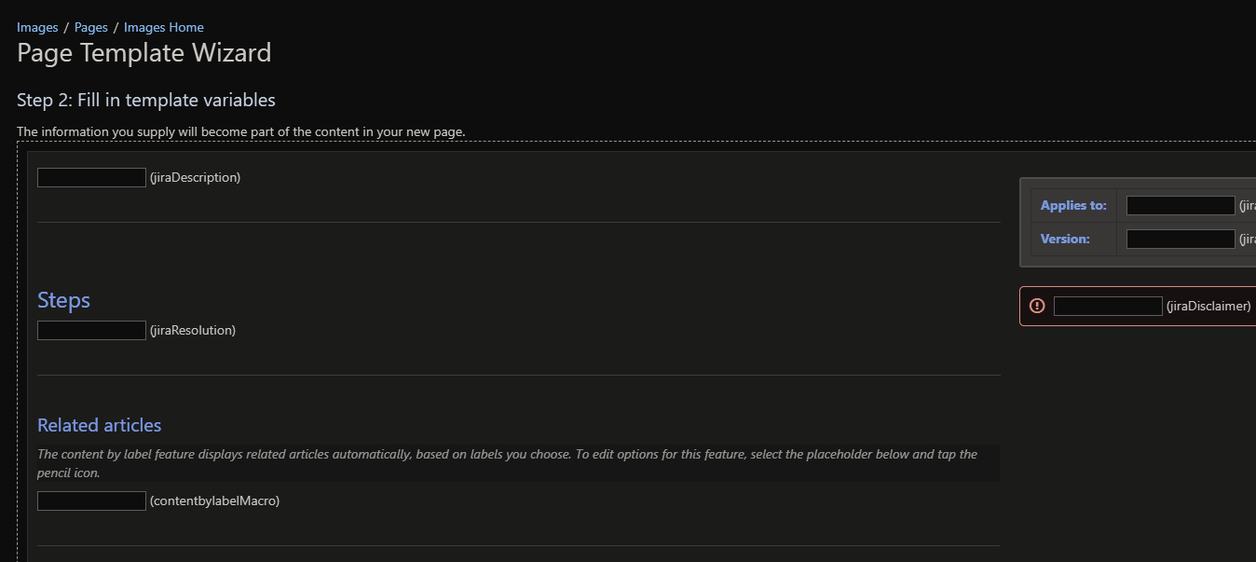This screenshot has width=1256, height=562.
Task: Open the Images breadcrumb link
Action: 37,27
